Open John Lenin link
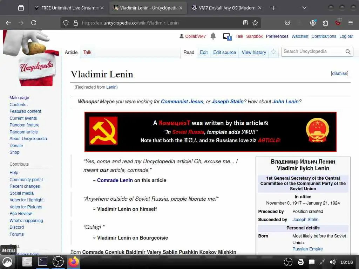 pyautogui.click(x=285, y=102)
